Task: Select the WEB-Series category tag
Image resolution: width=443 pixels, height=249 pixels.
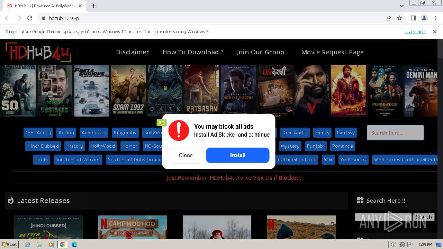Action: [x=353, y=159]
